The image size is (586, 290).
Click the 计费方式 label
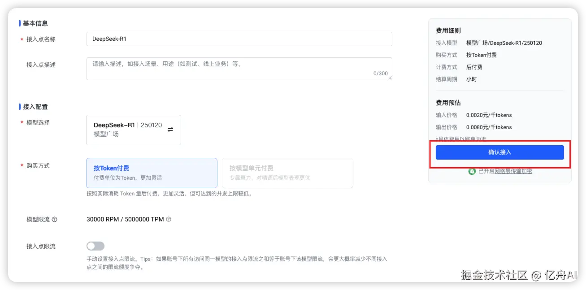(447, 67)
